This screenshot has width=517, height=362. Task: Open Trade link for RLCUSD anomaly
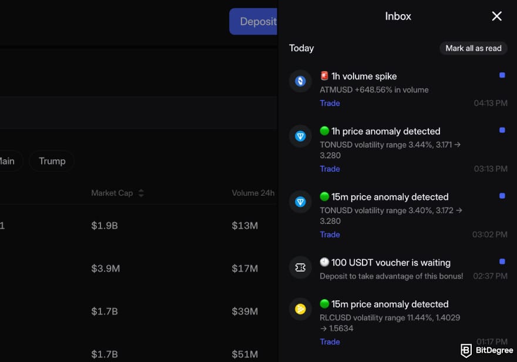tap(330, 342)
